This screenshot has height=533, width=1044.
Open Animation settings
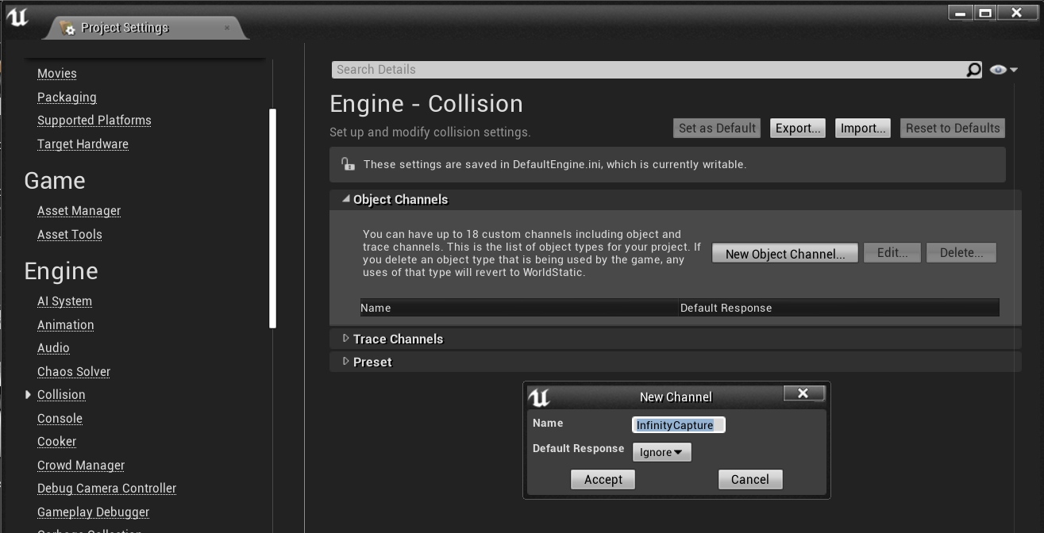click(66, 325)
